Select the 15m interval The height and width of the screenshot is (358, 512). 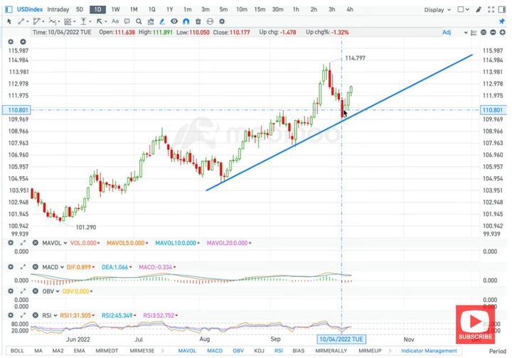tap(260, 9)
